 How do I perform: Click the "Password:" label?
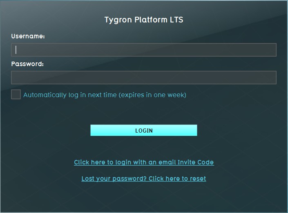(27, 64)
